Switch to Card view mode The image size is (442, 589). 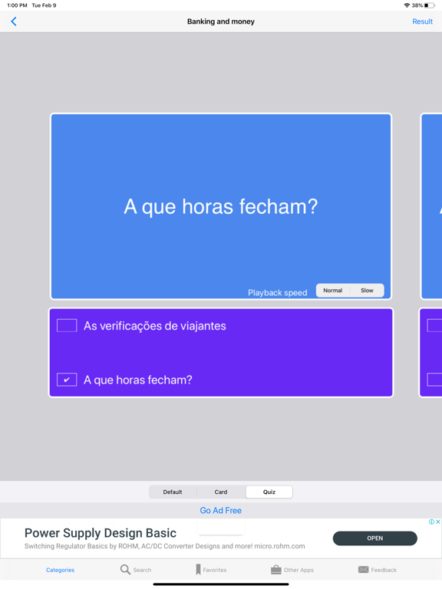221,492
